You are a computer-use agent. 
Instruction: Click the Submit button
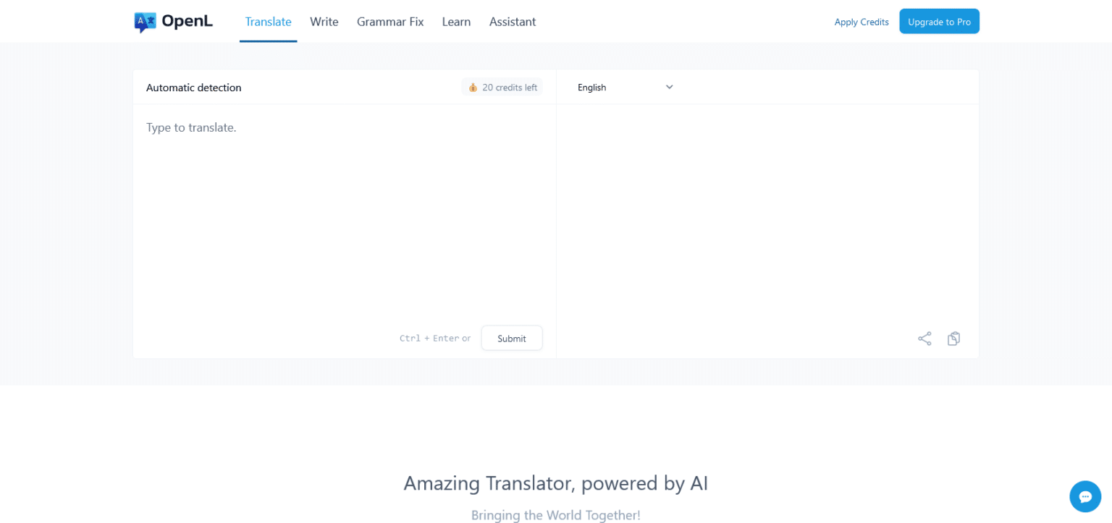point(512,338)
